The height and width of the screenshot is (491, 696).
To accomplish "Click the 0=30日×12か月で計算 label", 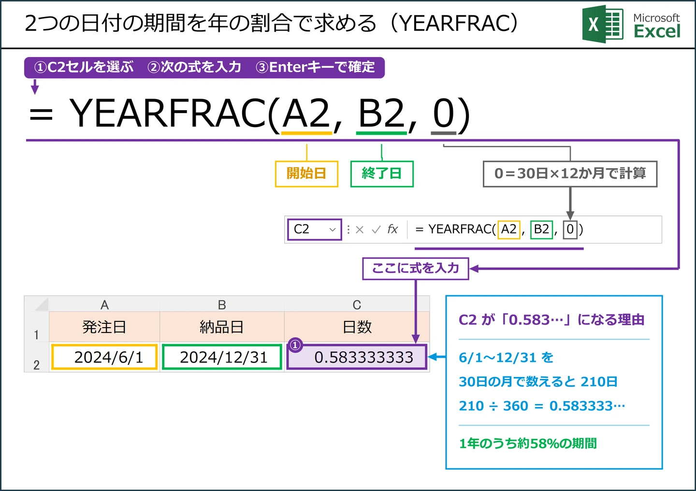I will pos(570,173).
